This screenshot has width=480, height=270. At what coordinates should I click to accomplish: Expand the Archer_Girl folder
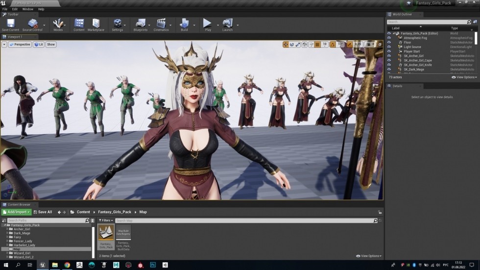[x=7, y=229]
